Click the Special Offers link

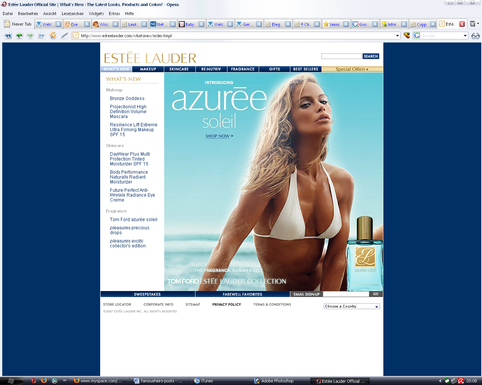[x=352, y=69]
